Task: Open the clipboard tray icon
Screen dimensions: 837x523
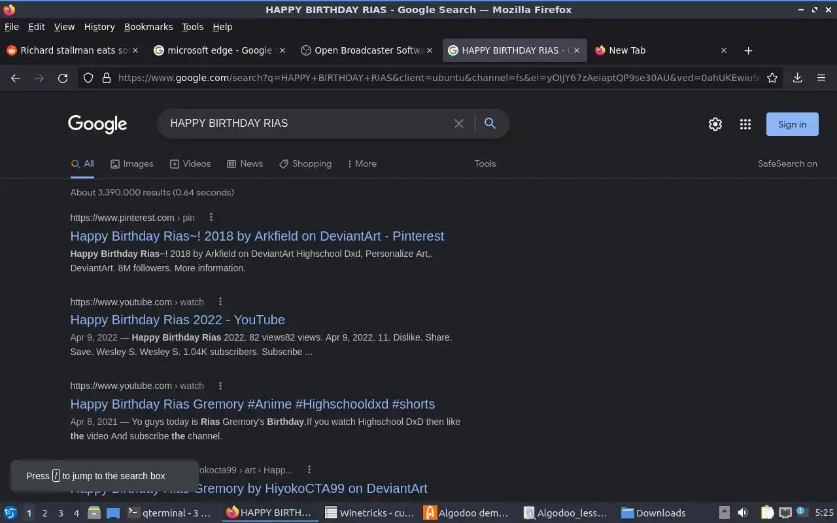Action: point(767,513)
